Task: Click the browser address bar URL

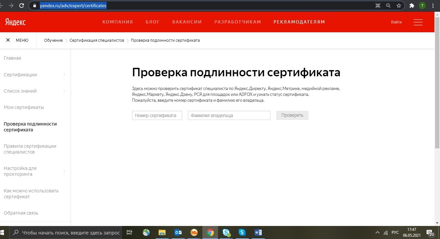Action: [x=73, y=6]
